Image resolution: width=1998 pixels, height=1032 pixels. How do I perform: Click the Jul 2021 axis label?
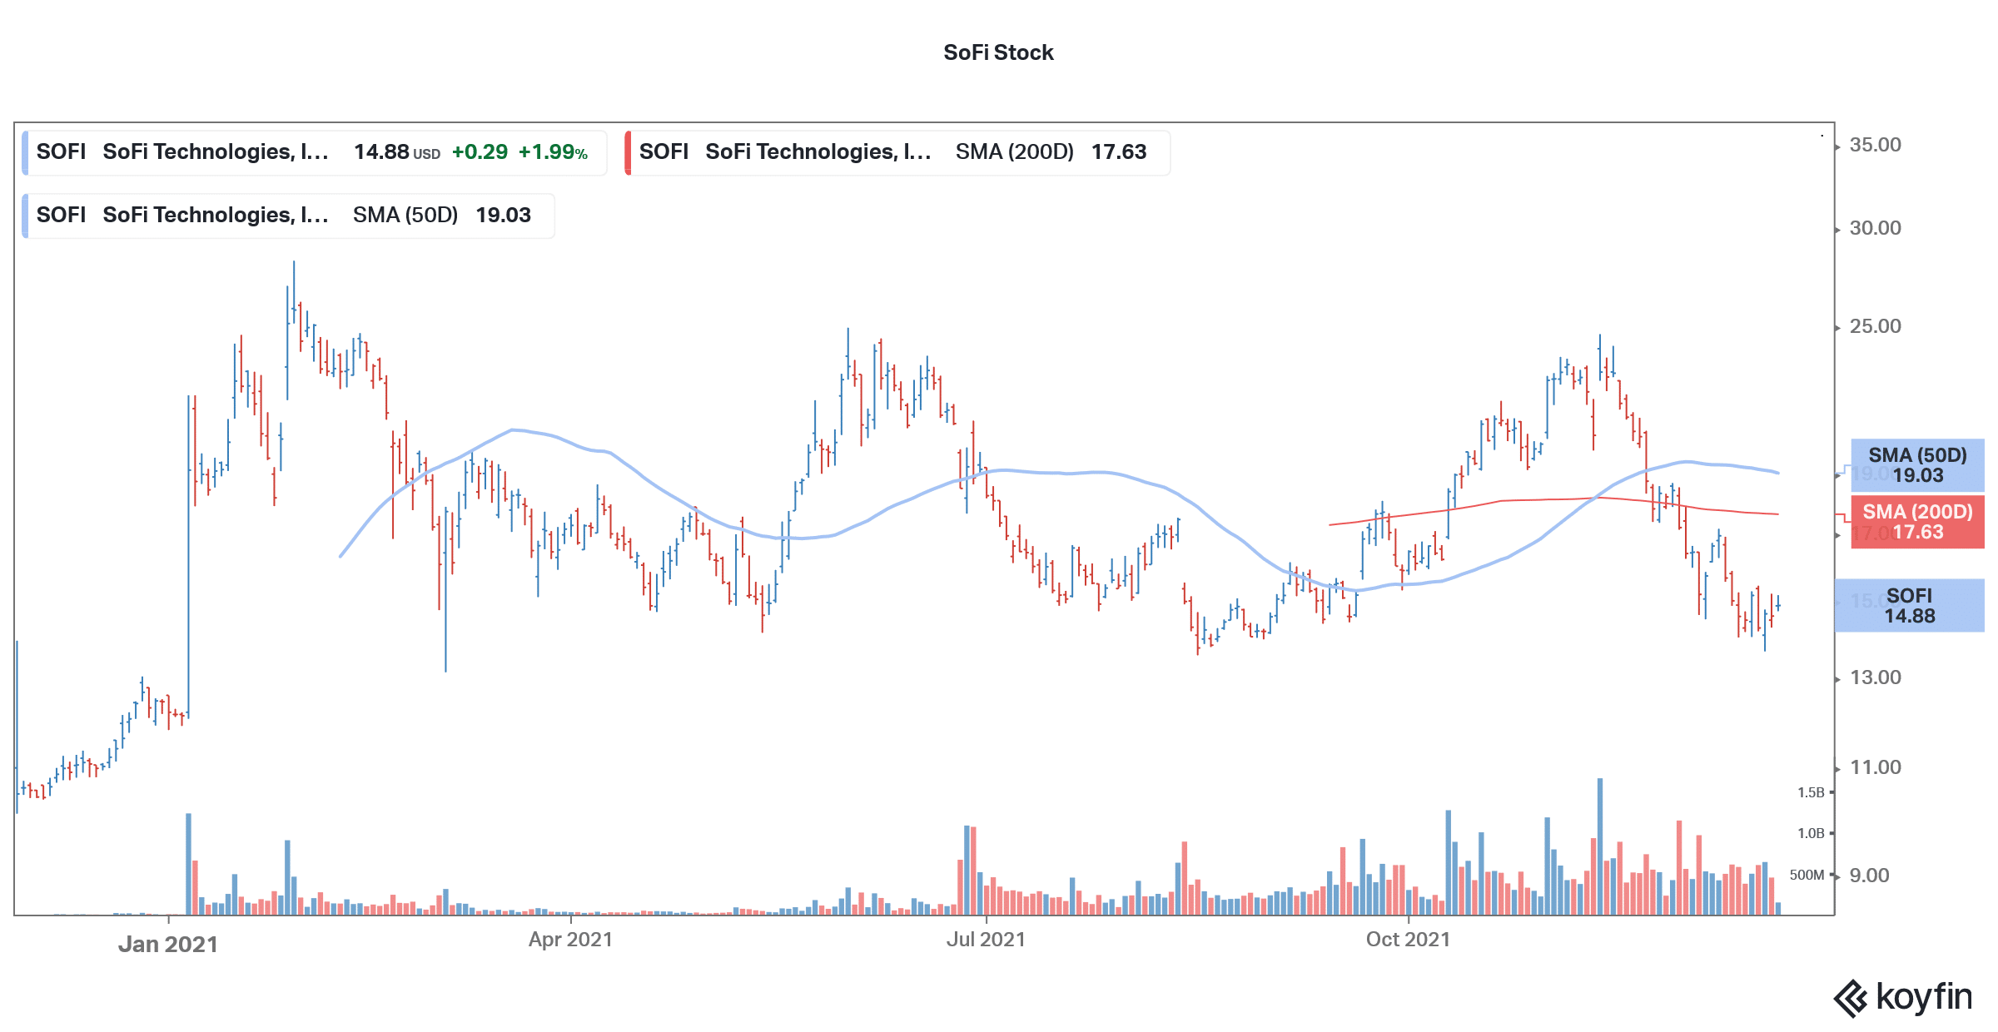(986, 940)
